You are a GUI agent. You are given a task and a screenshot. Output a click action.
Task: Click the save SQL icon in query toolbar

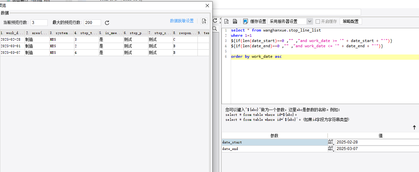pos(235,21)
